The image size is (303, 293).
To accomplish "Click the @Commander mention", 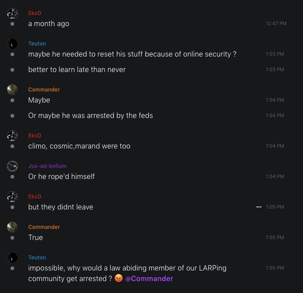I will [x=149, y=278].
